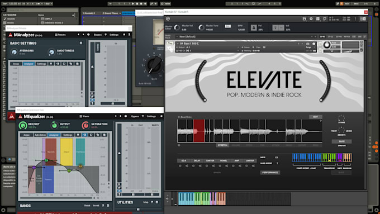Click the copy icon in MAnalyzer graph toolbar
This screenshot has width=380, height=214.
70,64
